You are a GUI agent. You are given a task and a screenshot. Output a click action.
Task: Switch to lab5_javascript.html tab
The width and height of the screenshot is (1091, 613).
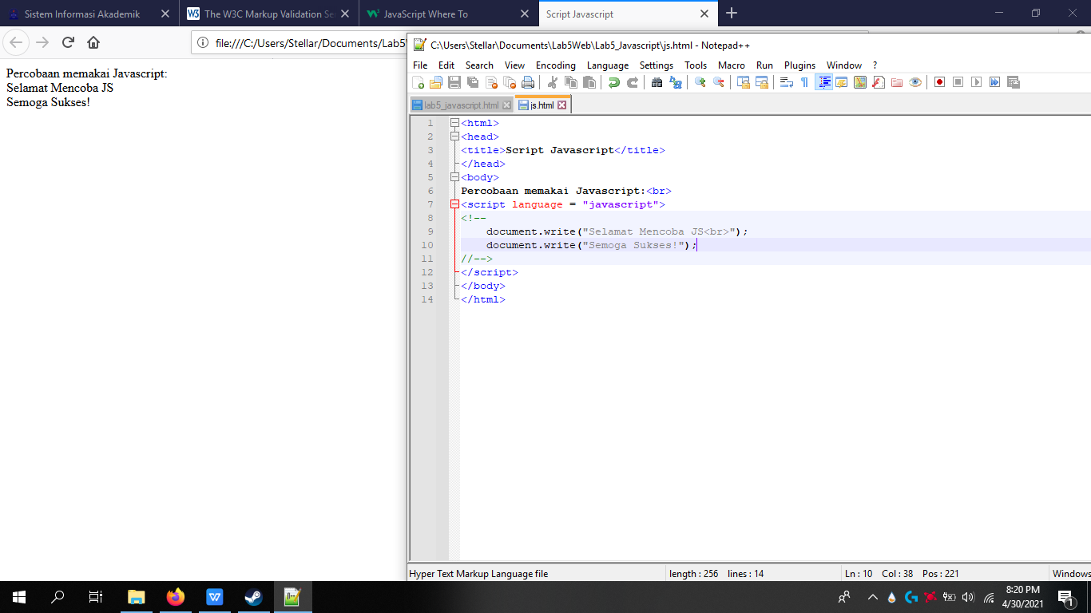(x=461, y=105)
